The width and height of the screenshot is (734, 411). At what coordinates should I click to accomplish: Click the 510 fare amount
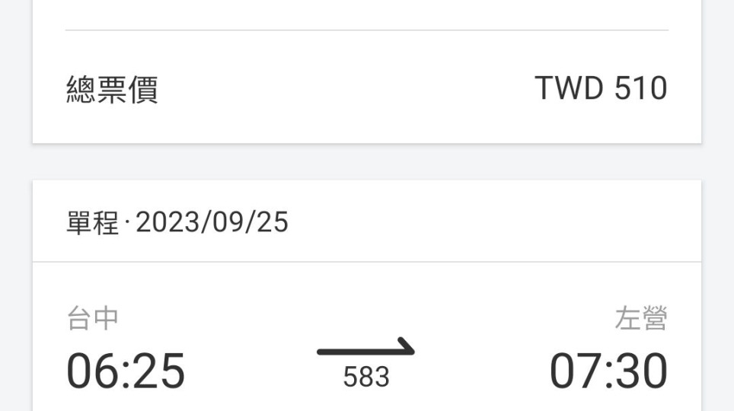tap(640, 88)
